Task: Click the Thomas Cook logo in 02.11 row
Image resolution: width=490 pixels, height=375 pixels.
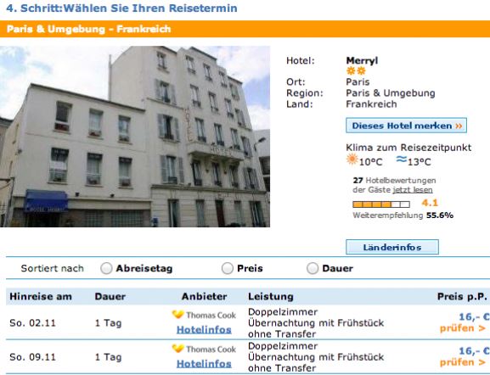Action: tap(204, 315)
